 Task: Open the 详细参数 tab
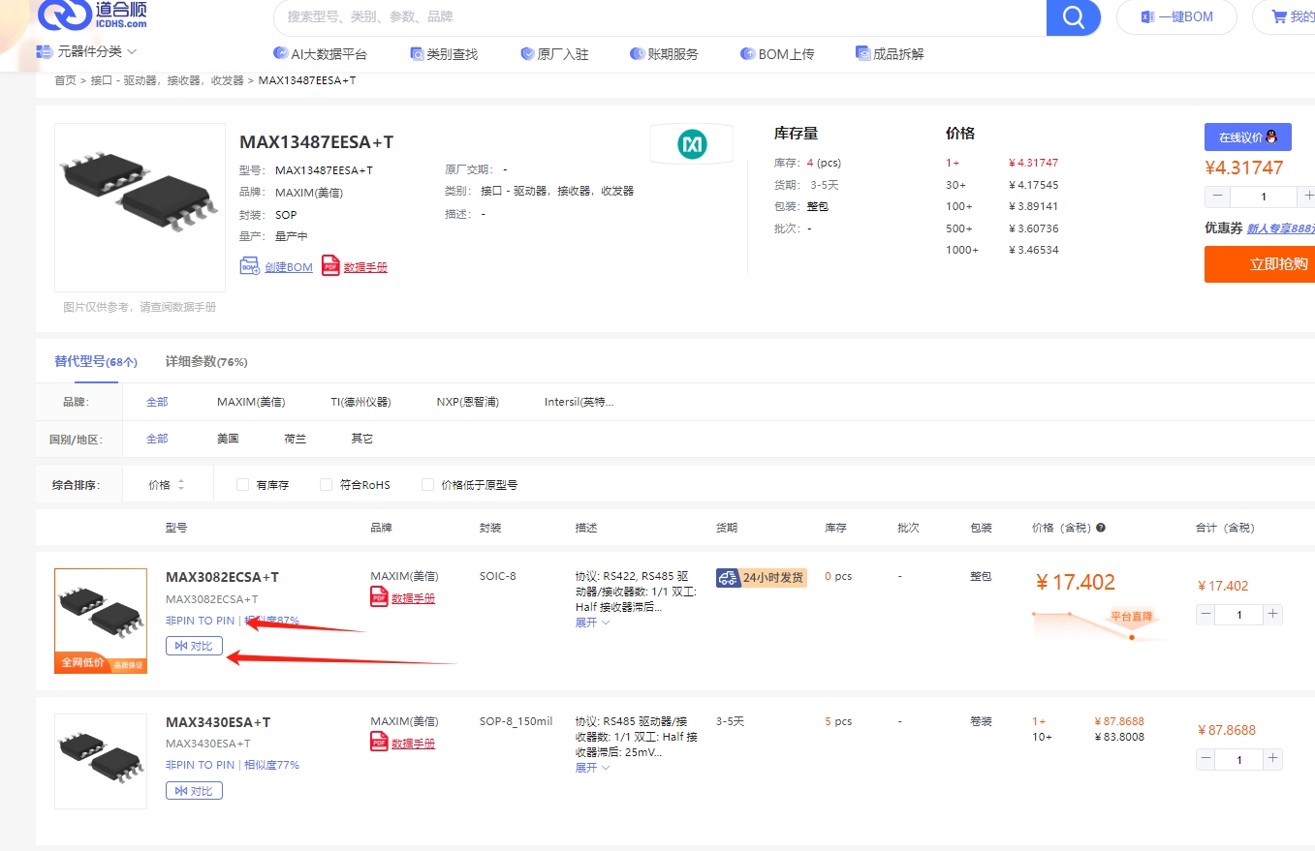[x=206, y=361]
